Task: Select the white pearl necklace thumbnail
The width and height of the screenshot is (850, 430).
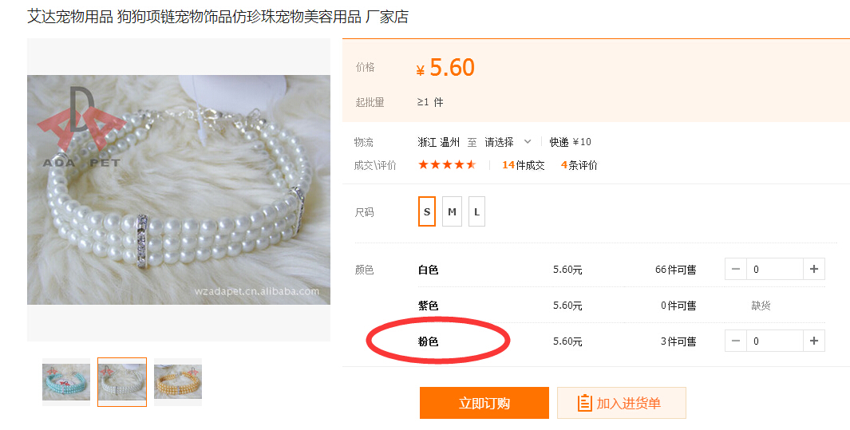Action: 122,382
